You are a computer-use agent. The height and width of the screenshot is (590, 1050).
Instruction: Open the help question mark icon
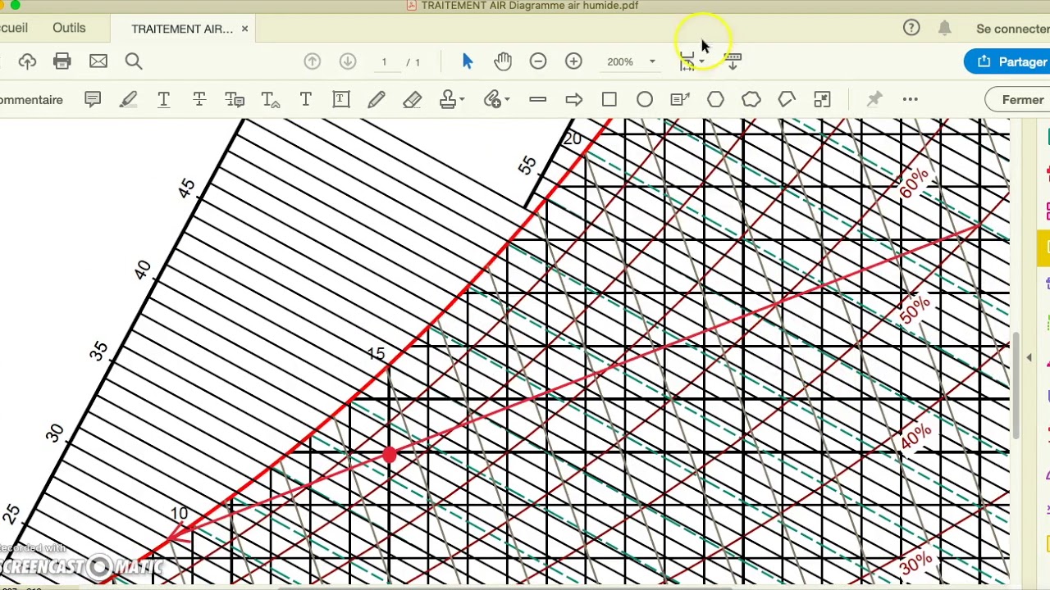911,28
